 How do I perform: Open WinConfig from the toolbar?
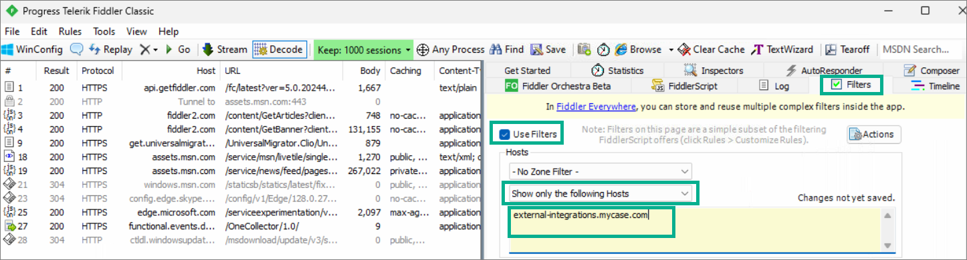pyautogui.click(x=32, y=49)
